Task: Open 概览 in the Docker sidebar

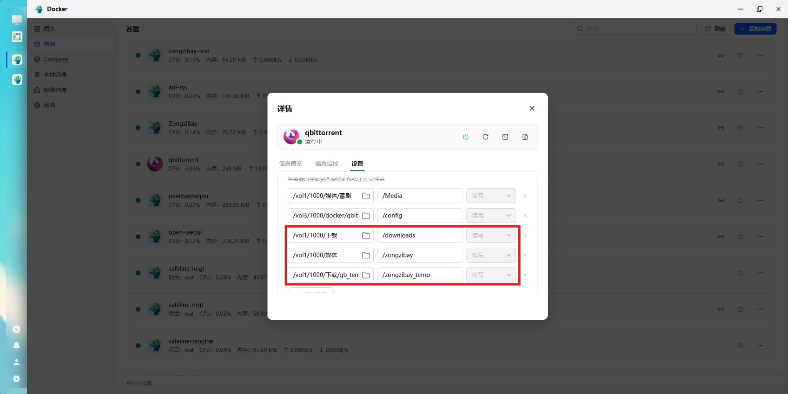Action: (72, 29)
